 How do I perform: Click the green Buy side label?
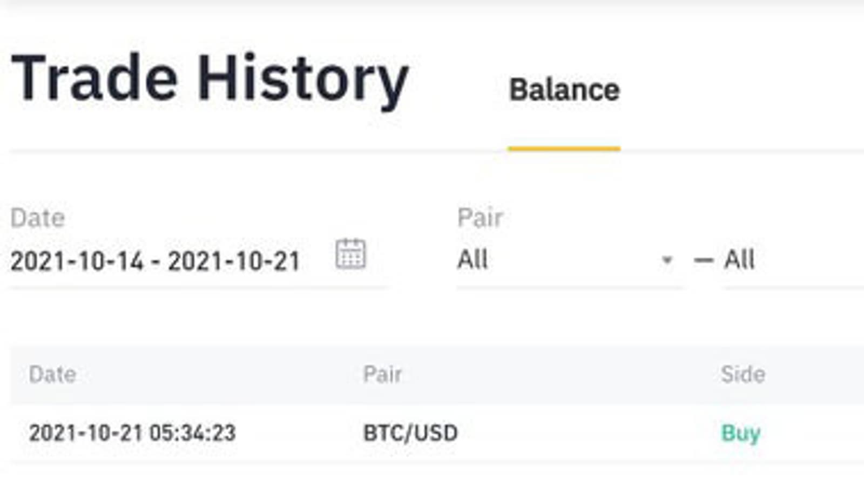point(740,433)
